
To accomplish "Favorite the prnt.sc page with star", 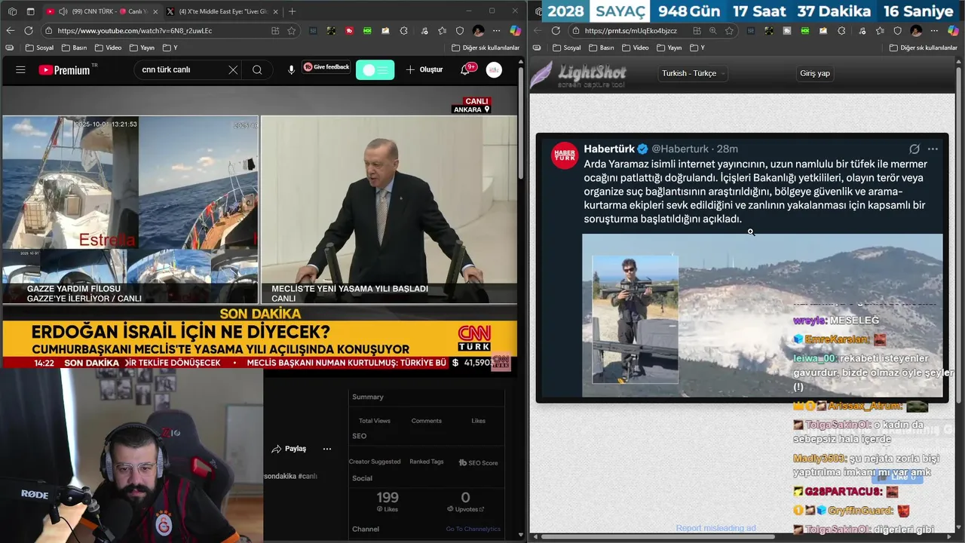I will pyautogui.click(x=729, y=31).
